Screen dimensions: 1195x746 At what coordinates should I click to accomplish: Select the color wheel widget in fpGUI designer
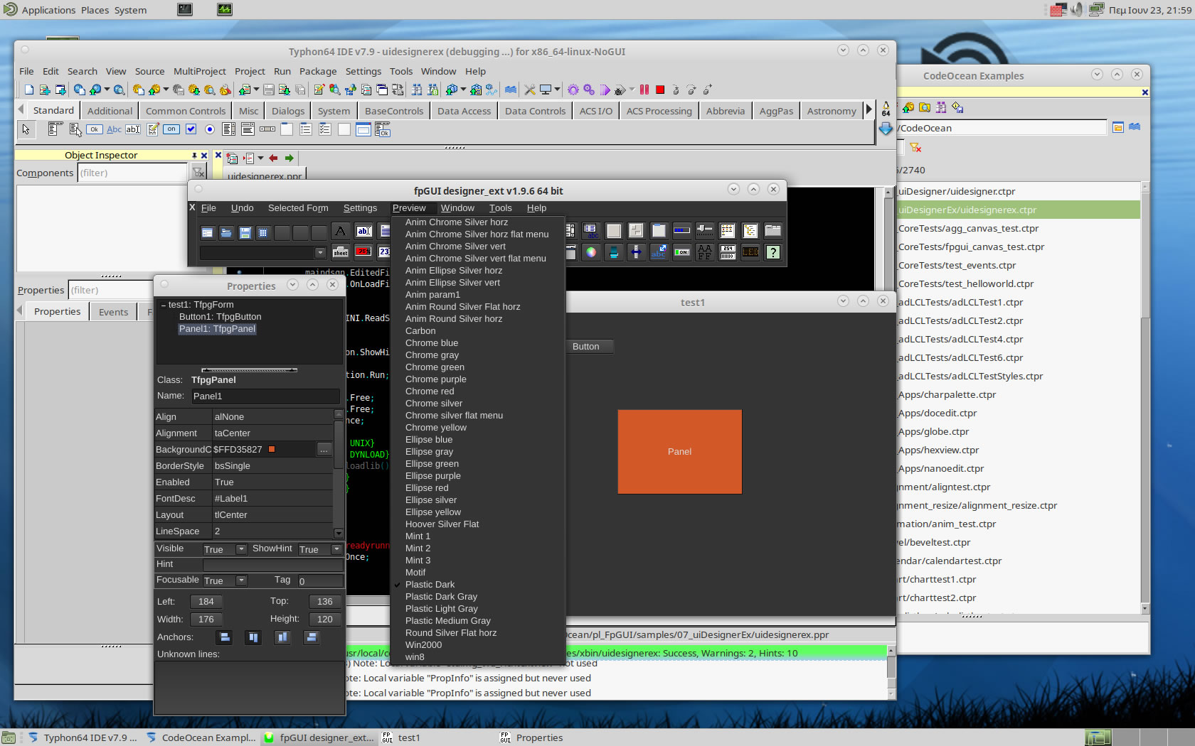[x=590, y=252]
